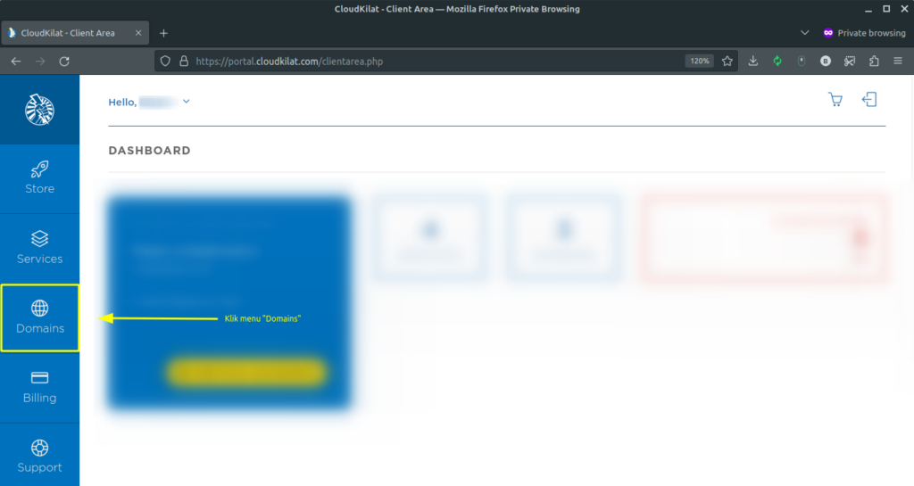Image resolution: width=914 pixels, height=486 pixels.
Task: Expand the Hello user dropdown
Action: (186, 102)
